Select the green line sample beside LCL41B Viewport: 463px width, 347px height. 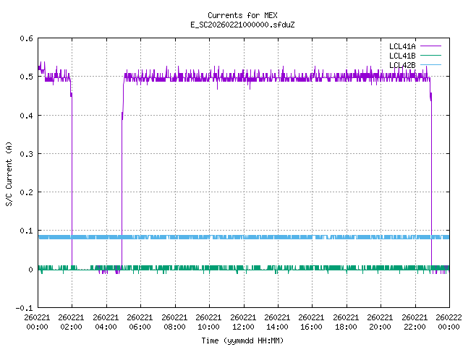coord(429,56)
